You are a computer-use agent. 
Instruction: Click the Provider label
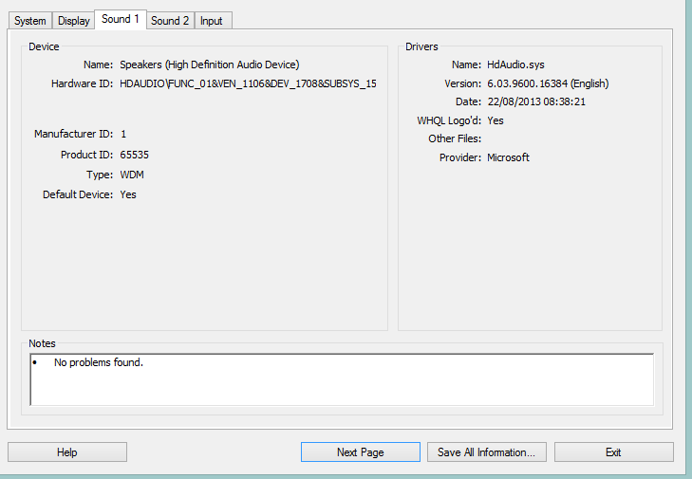(x=460, y=157)
